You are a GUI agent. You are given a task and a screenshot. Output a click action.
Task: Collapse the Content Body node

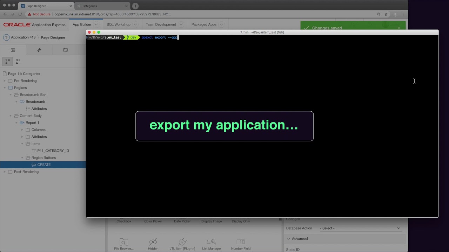(11, 116)
